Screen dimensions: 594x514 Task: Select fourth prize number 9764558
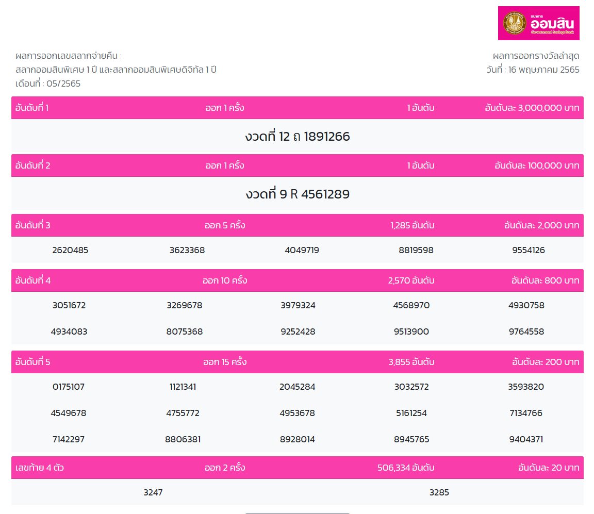526,332
